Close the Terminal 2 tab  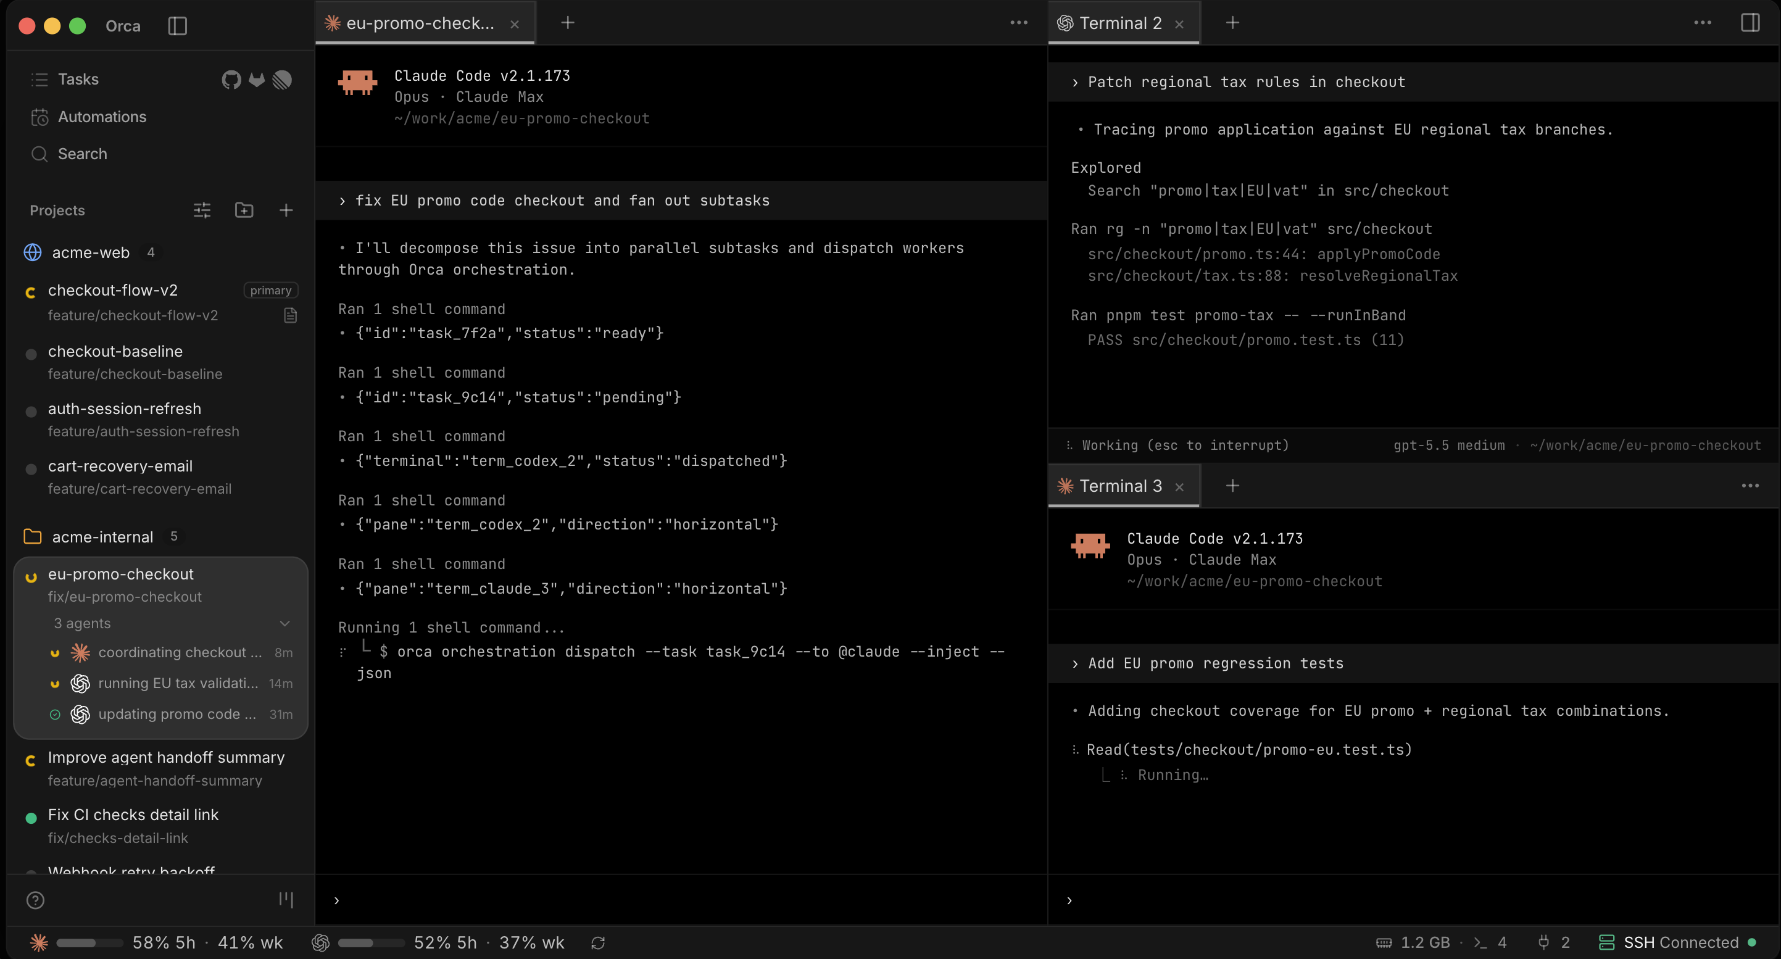[1179, 24]
